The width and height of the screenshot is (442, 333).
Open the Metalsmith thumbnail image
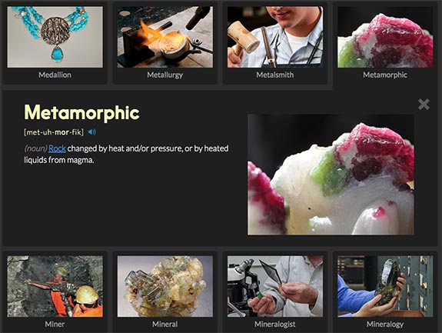275,37
